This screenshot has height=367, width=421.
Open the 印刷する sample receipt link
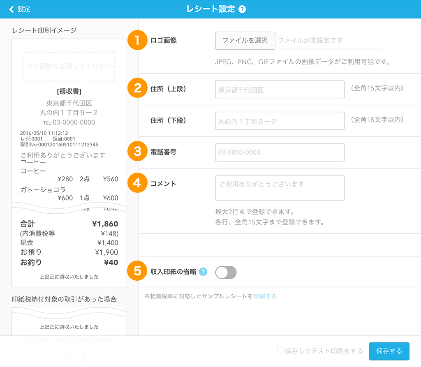[265, 296]
